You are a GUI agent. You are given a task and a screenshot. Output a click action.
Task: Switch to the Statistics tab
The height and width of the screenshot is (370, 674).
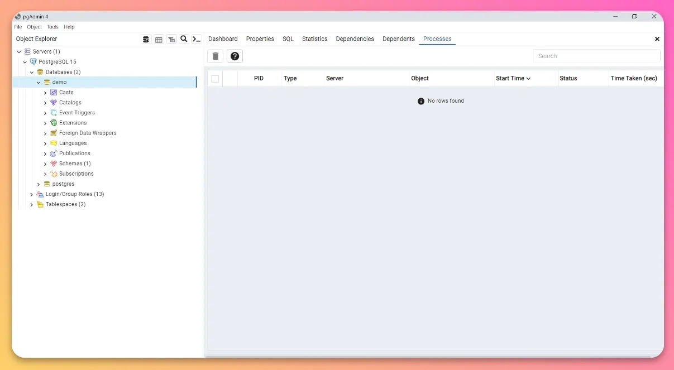pos(315,39)
